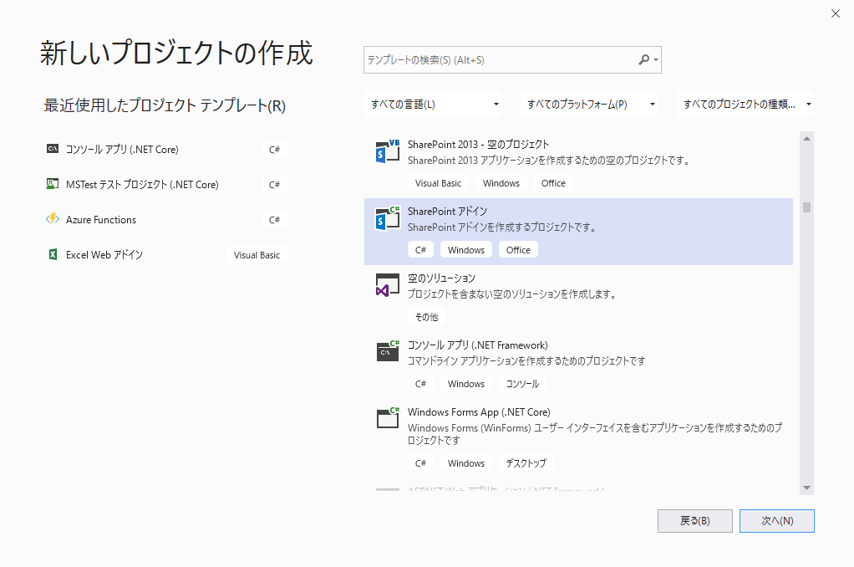Click the magnifier search icon in template search
The image size is (854, 567).
click(x=643, y=60)
